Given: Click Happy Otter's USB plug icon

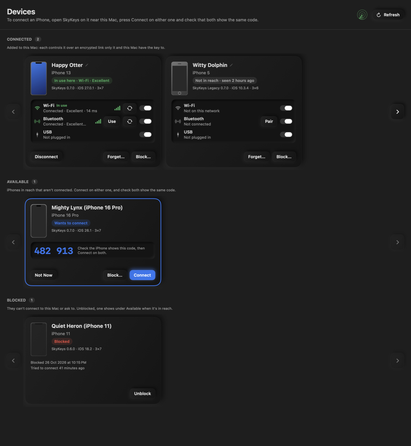Looking at the screenshot, I should coord(37,134).
